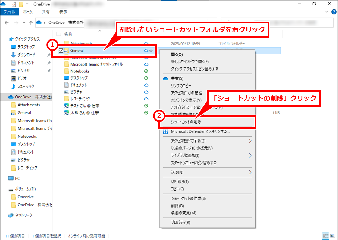Go up one level with the up arrow

pos(31,23)
